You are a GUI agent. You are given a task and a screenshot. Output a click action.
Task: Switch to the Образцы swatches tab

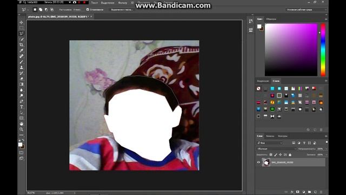pyautogui.click(x=271, y=19)
